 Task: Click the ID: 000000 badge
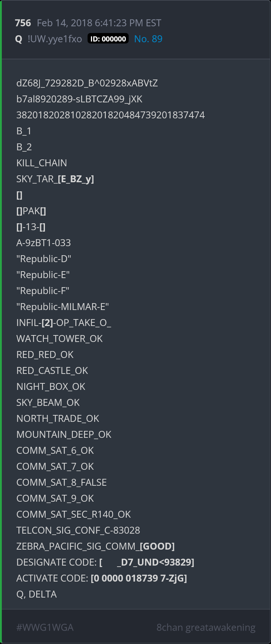[108, 39]
